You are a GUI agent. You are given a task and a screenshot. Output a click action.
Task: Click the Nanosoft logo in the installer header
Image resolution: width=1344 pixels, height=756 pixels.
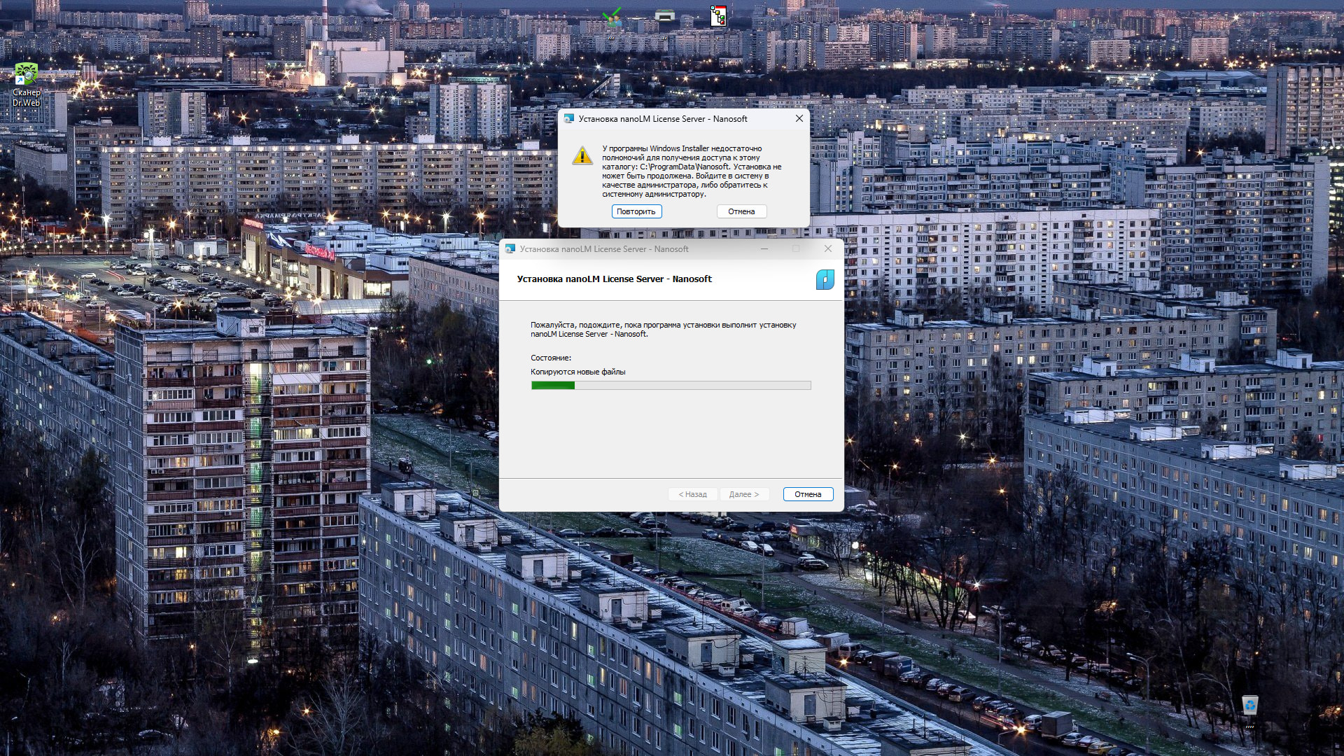825,279
